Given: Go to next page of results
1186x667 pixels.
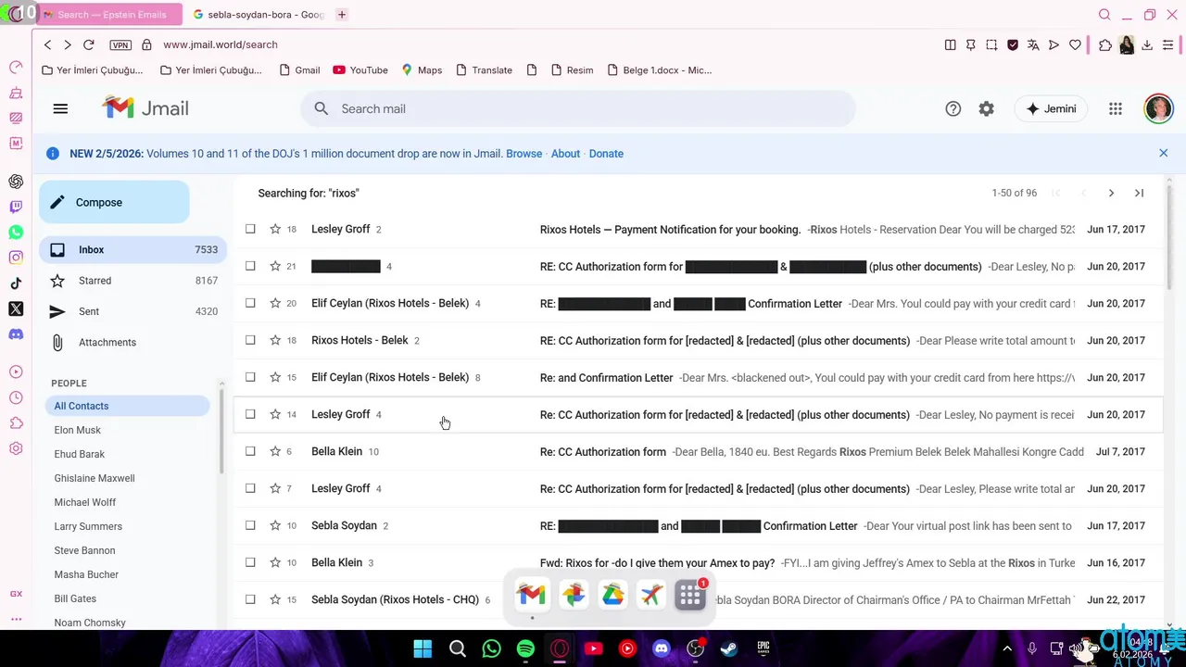Looking at the screenshot, I should click(1111, 193).
